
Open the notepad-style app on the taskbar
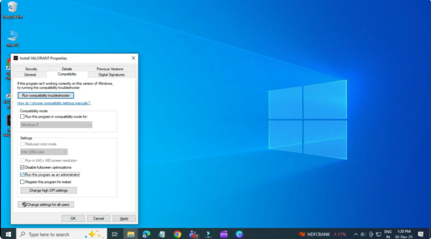(x=162, y=234)
